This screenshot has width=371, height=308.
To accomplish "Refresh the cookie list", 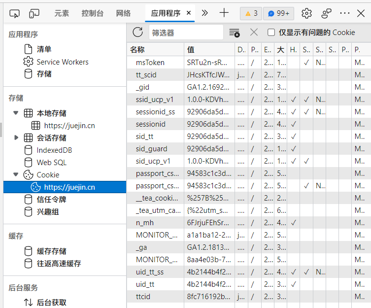I will pos(137,32).
